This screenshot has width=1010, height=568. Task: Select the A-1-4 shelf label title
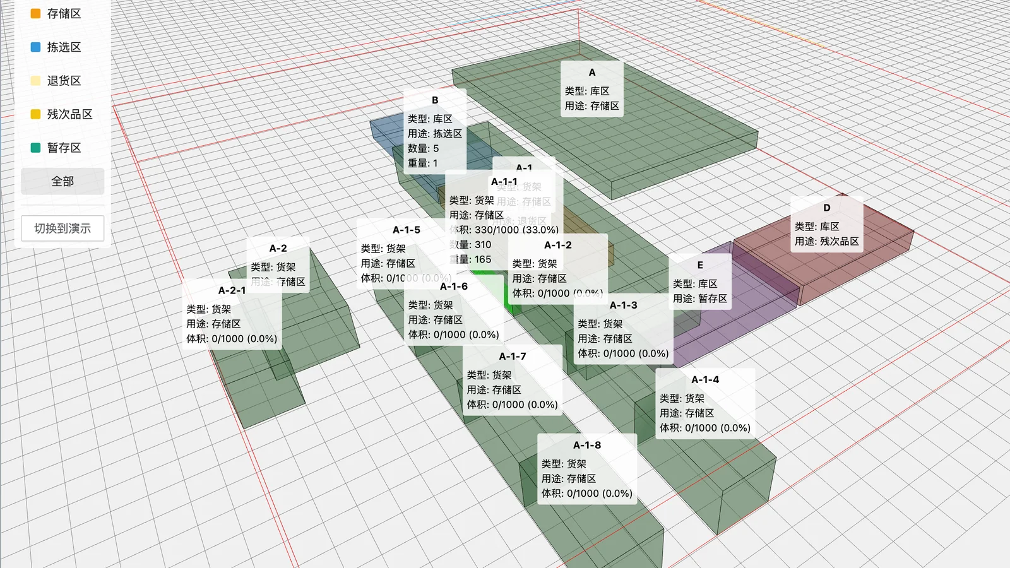click(705, 379)
